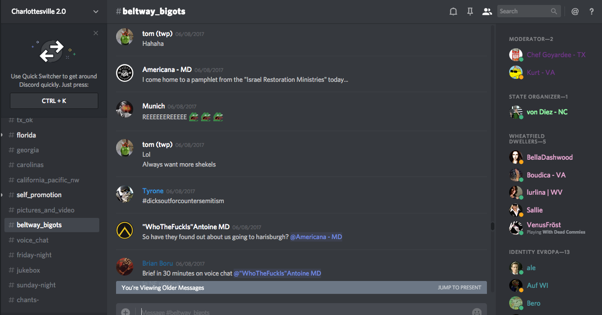The height and width of the screenshot is (315, 602).
Task: Click the magnifier icon in the search box
Action: pos(554,11)
